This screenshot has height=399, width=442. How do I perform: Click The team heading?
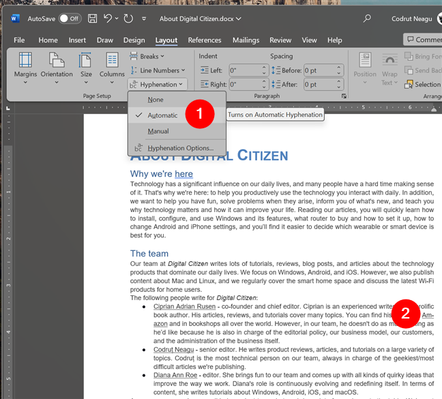149,253
